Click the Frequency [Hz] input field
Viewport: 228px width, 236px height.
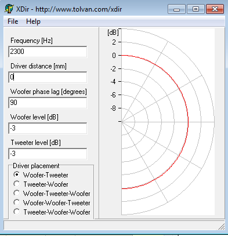pyautogui.click(x=48, y=52)
